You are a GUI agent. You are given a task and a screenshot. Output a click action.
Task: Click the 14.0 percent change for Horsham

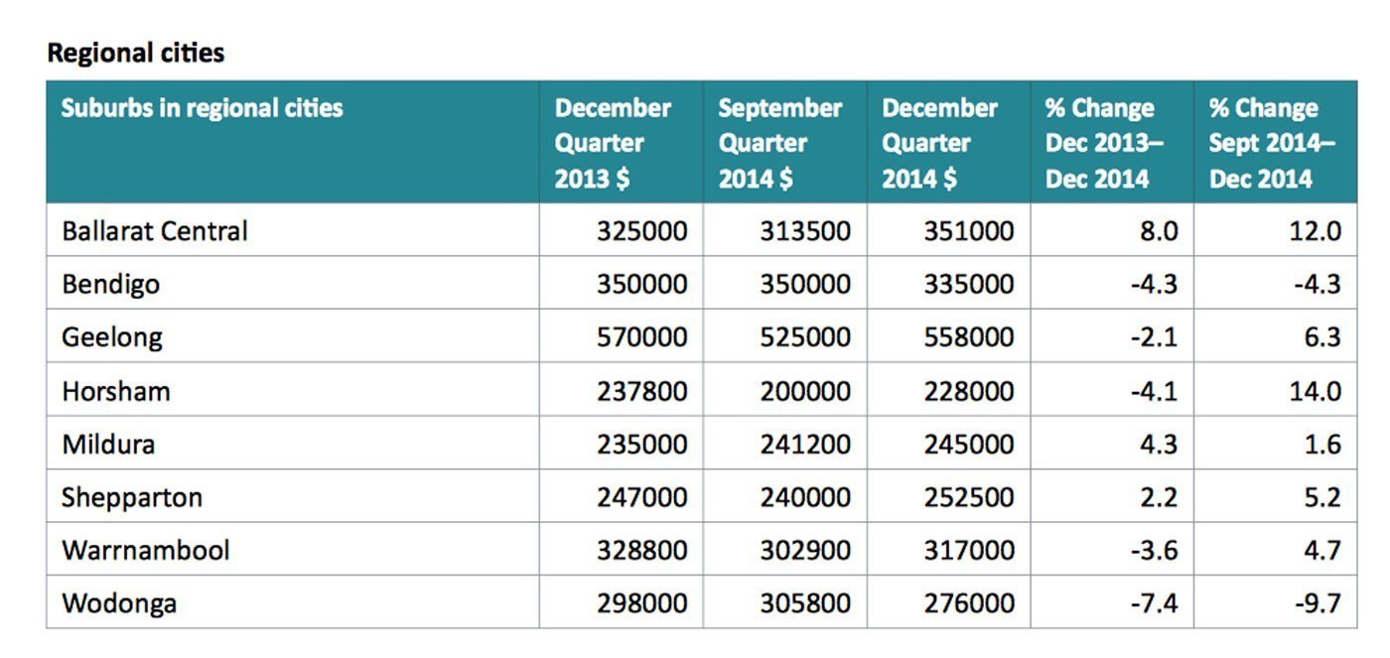(1315, 391)
